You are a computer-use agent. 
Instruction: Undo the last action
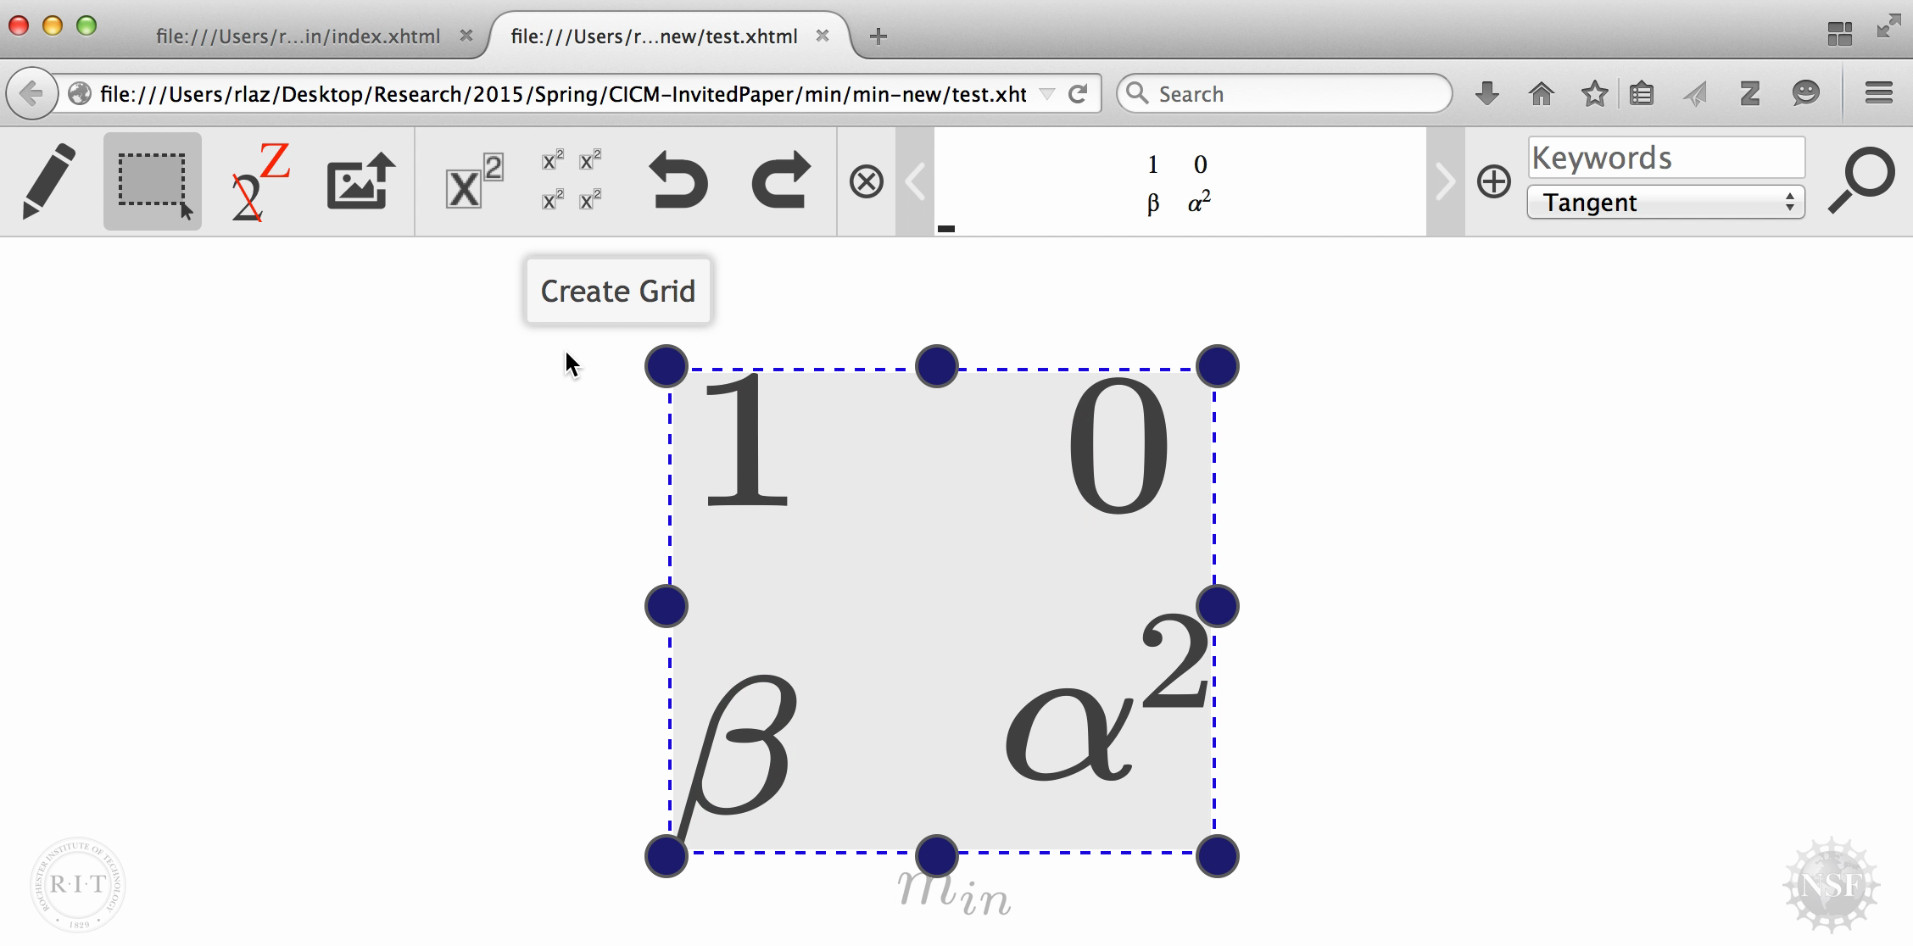678,181
